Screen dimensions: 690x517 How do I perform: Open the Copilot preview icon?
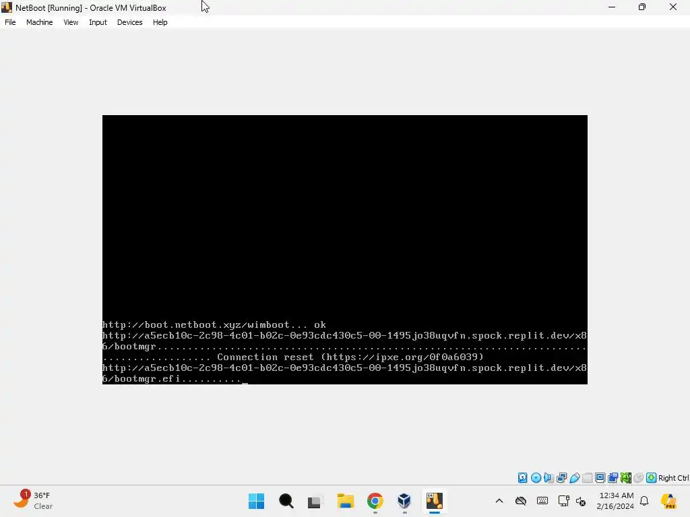pos(668,501)
